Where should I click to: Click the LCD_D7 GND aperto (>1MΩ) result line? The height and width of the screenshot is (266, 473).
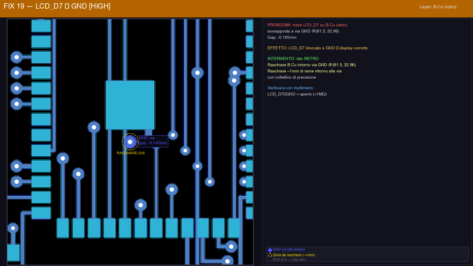(297, 94)
